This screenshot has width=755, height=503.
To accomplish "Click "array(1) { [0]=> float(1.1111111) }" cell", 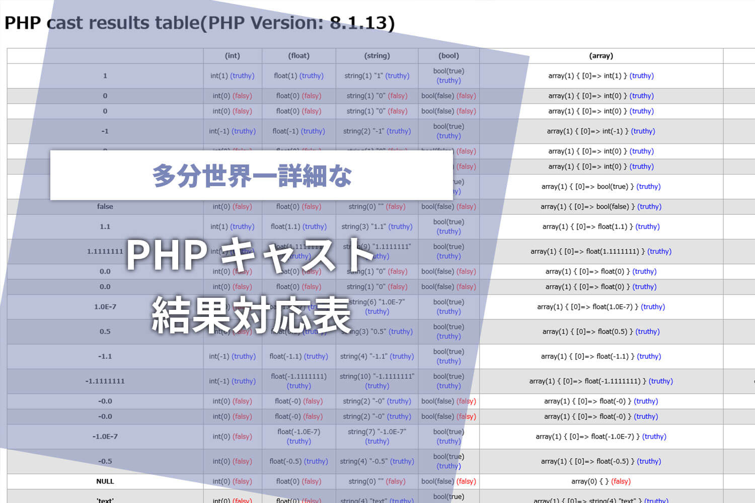I will (x=601, y=251).
